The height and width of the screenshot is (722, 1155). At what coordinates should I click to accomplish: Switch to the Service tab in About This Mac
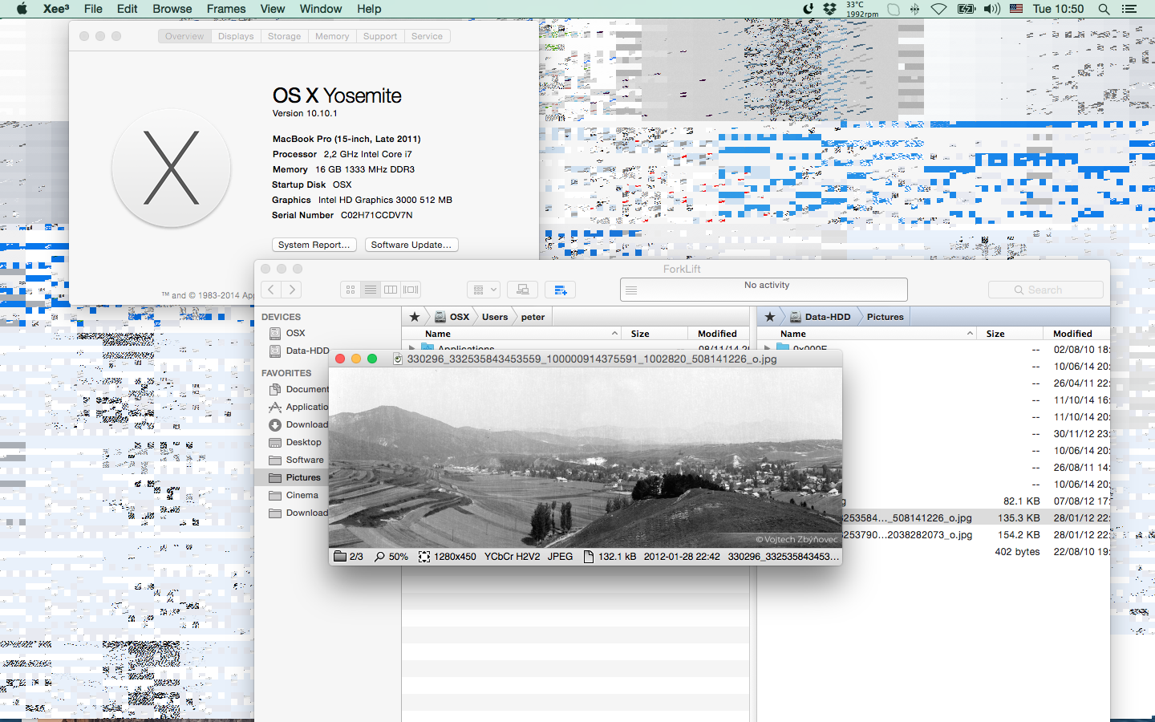click(x=428, y=36)
